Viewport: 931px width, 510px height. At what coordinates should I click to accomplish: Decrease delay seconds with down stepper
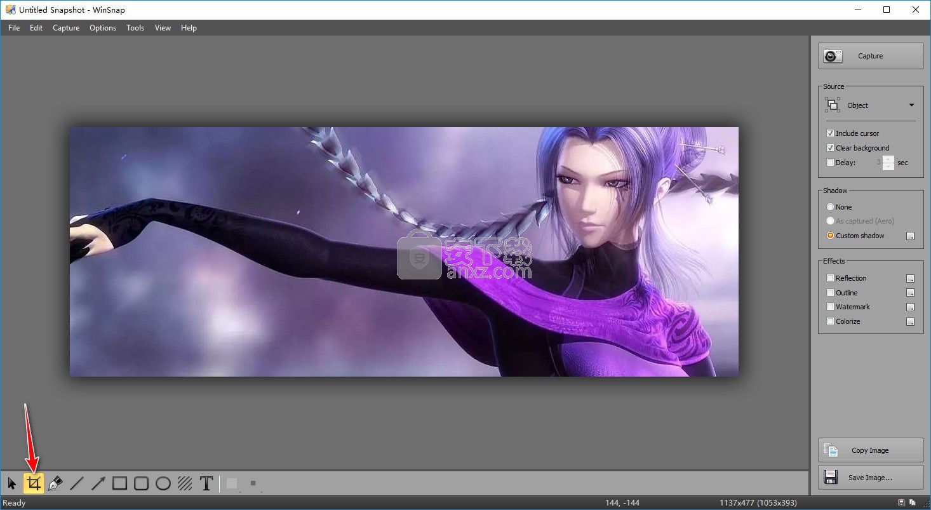pyautogui.click(x=888, y=166)
